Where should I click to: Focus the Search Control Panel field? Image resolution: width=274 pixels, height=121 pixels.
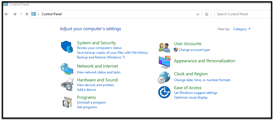point(243,14)
